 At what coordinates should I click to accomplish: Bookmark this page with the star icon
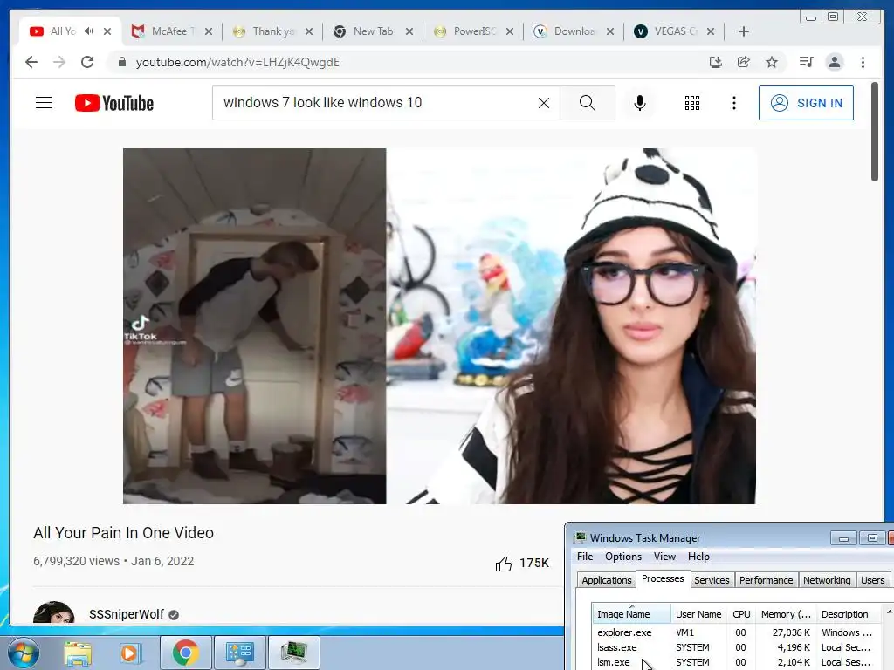coord(772,62)
